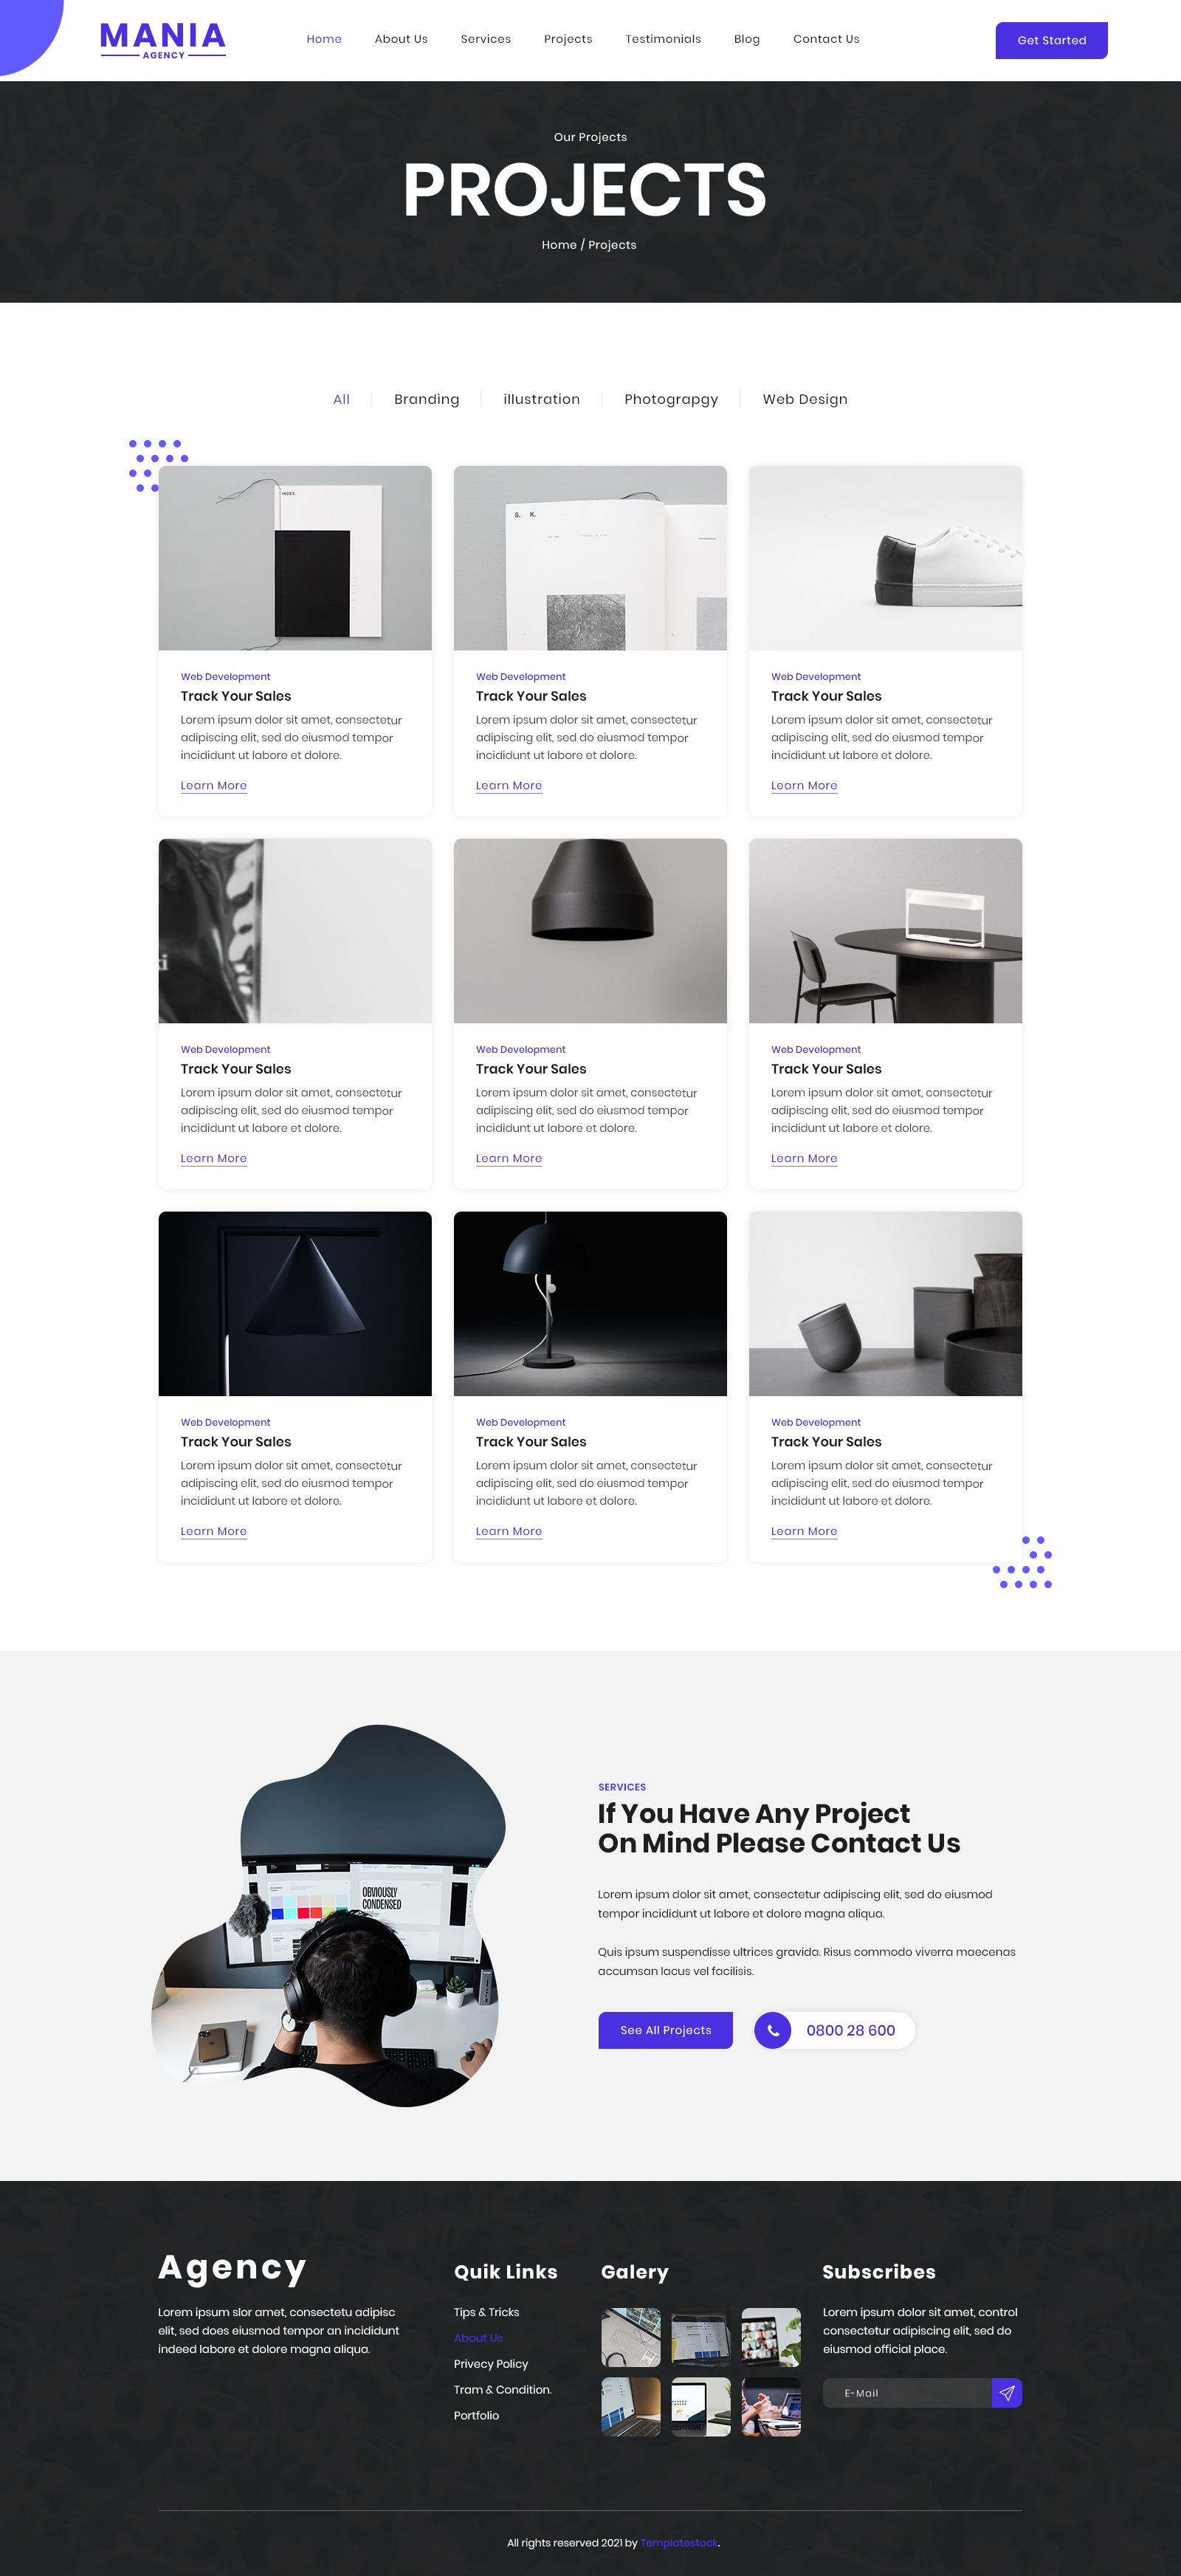Click the purple phone icon
This screenshot has width=1181, height=2576.
[772, 2030]
